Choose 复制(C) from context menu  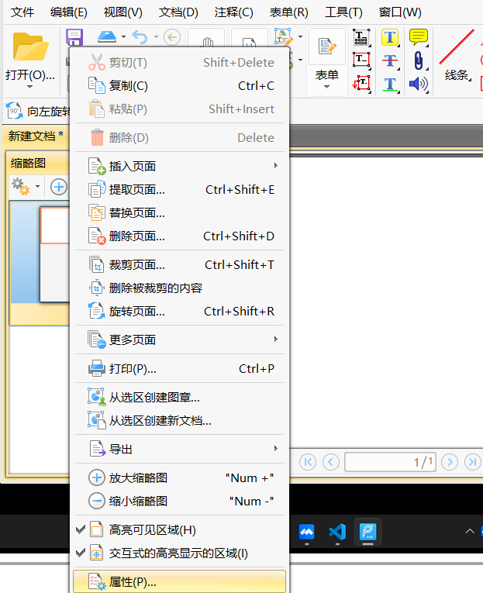[180, 86]
